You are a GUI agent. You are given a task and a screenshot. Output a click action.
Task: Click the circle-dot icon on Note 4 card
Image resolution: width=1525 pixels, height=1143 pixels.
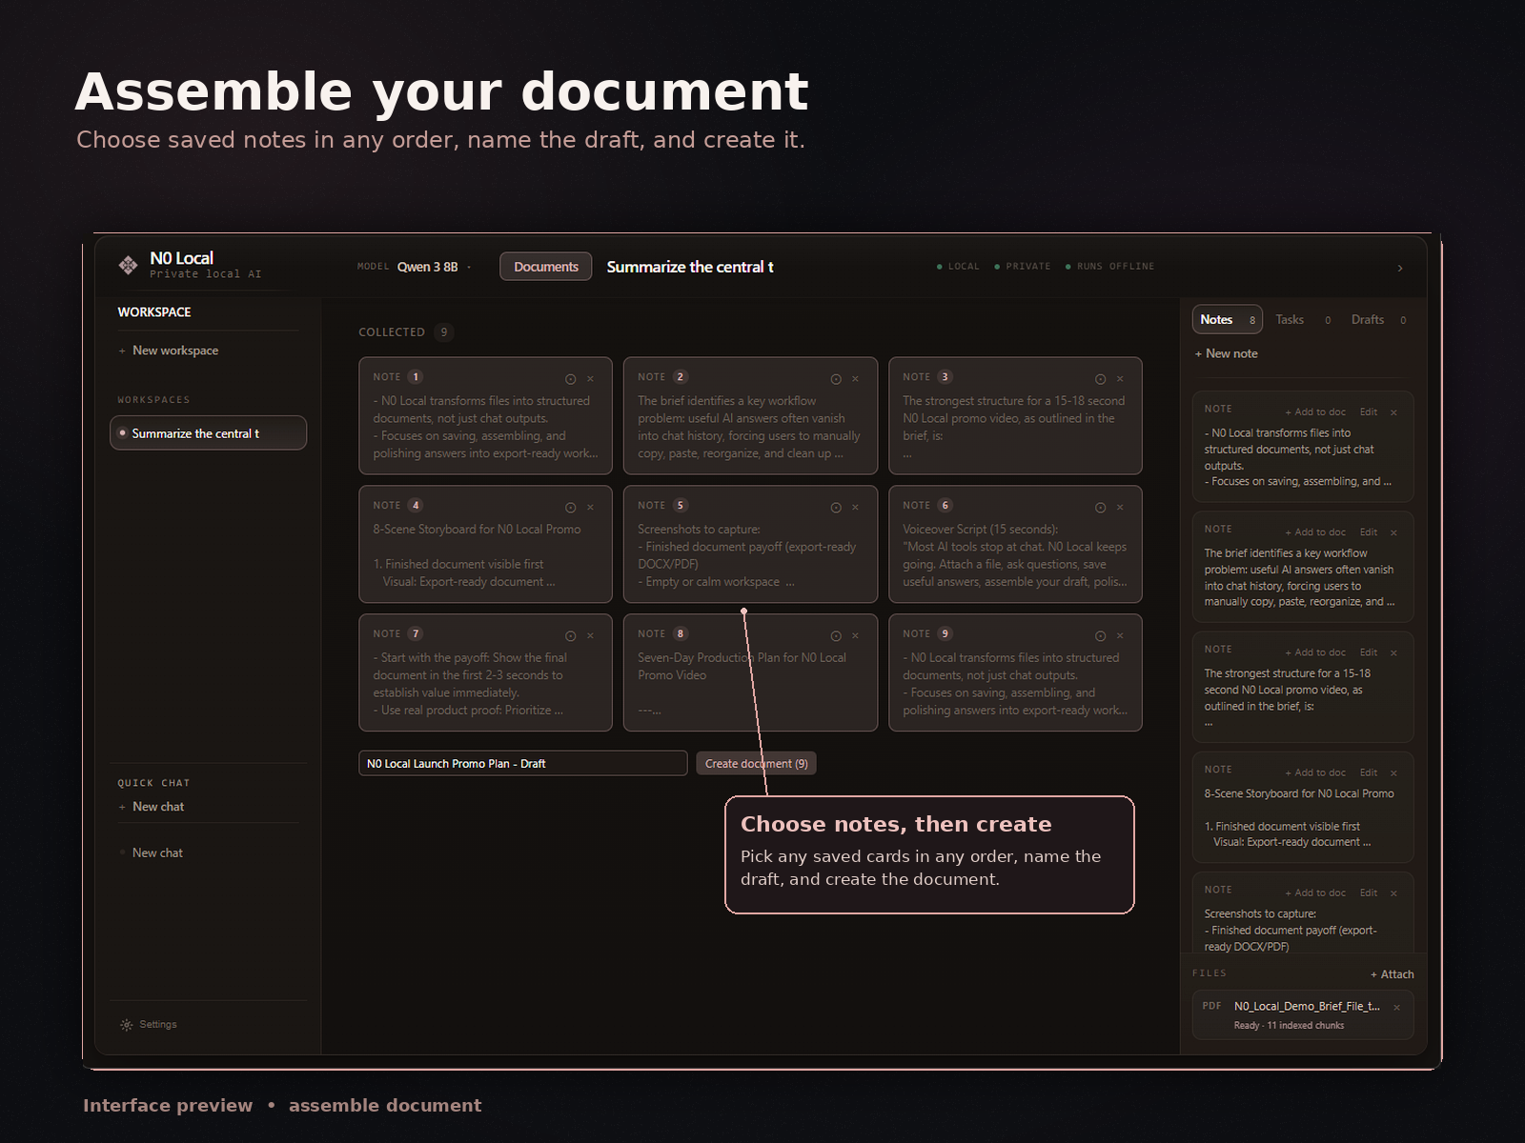(570, 508)
